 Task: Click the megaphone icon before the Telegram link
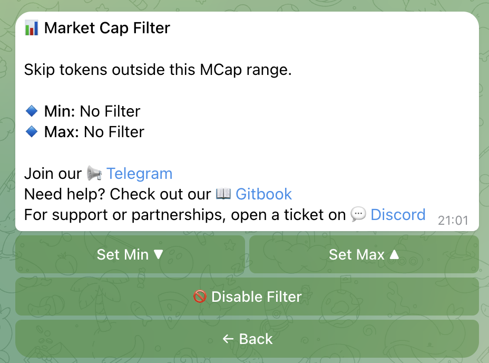tap(95, 173)
